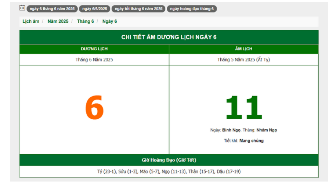329x183 pixels.
Task: Open tag 'ngày 6/6/2025'
Action: pos(95,9)
